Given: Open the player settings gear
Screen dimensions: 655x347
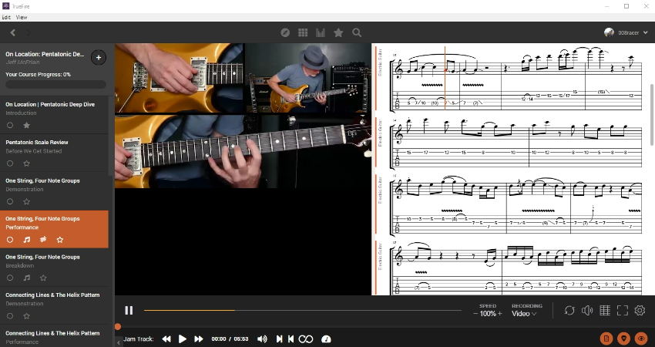Looking at the screenshot, I should tap(640, 310).
